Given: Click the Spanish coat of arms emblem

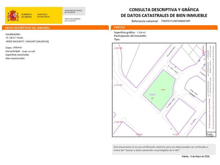Looking at the screenshot, I should (x=13, y=15).
